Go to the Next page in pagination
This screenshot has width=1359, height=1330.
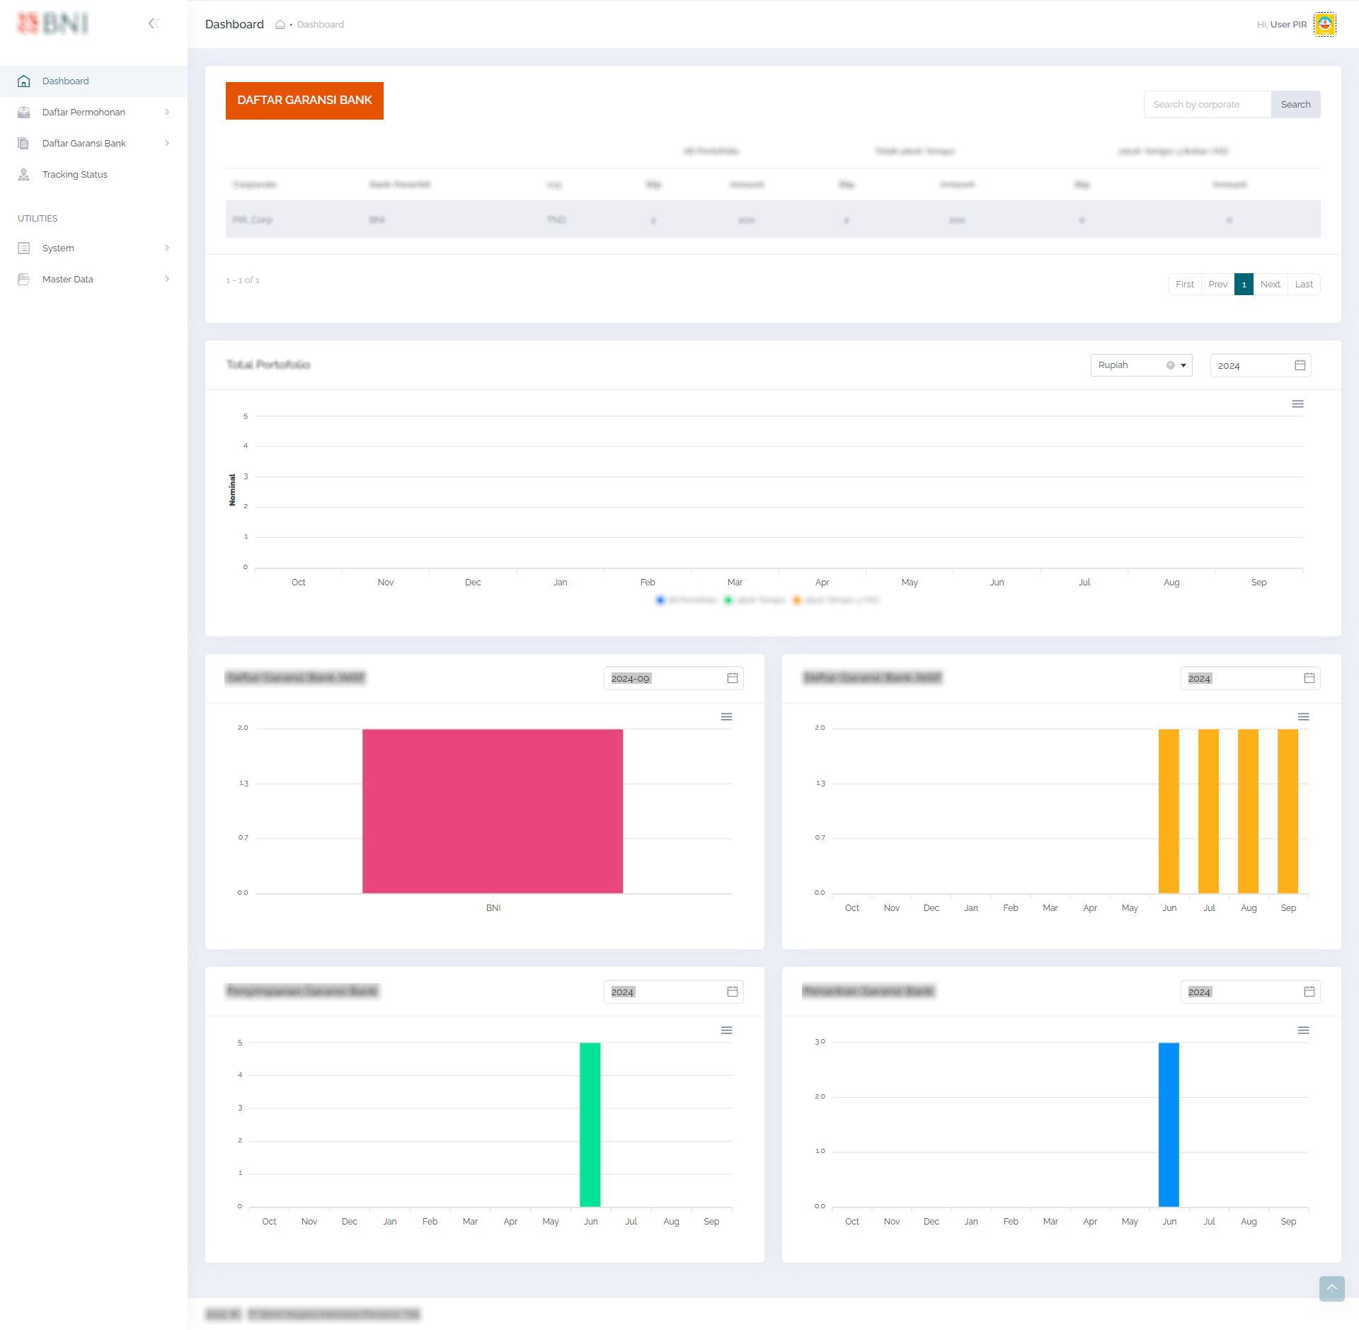click(x=1270, y=284)
